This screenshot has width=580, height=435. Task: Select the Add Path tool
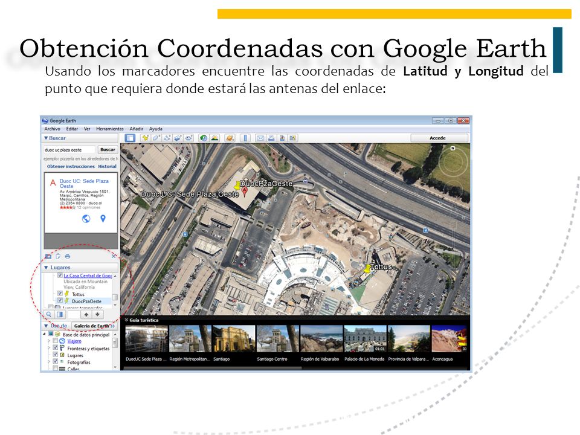167,138
